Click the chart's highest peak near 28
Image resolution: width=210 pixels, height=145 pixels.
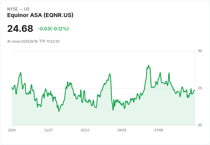[148, 66]
